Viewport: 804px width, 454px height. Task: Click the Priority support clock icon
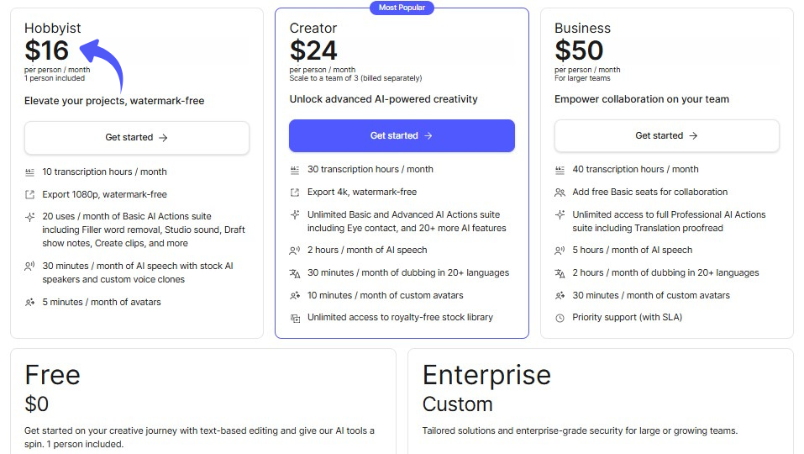pos(560,318)
